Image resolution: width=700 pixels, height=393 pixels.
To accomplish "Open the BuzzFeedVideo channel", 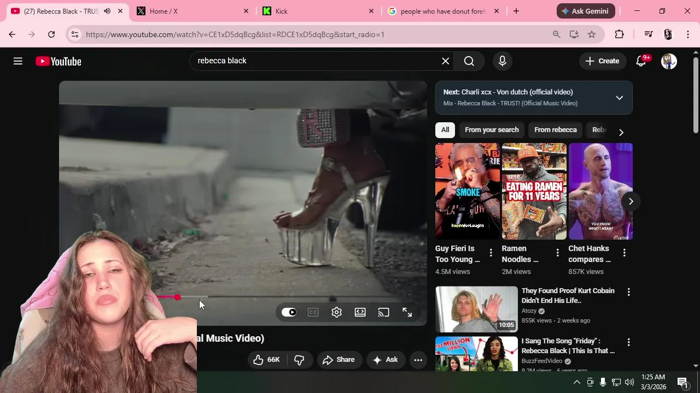I will pyautogui.click(x=541, y=361).
